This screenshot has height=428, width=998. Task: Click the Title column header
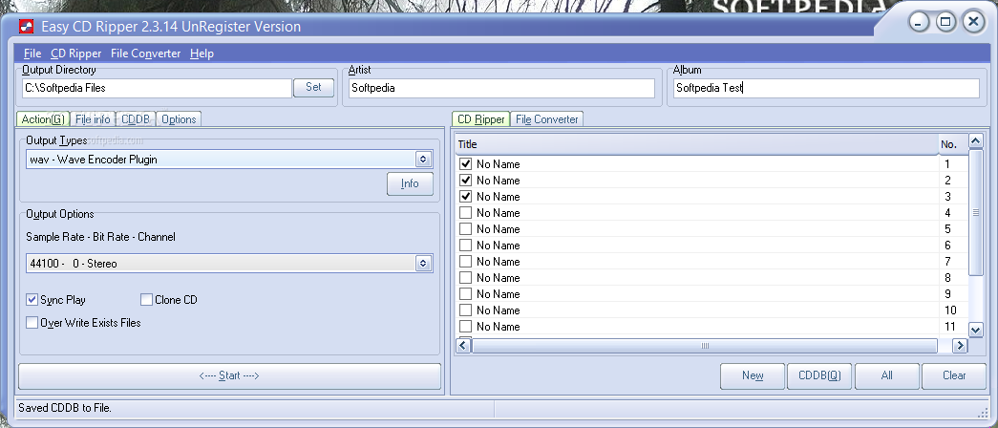tap(696, 144)
